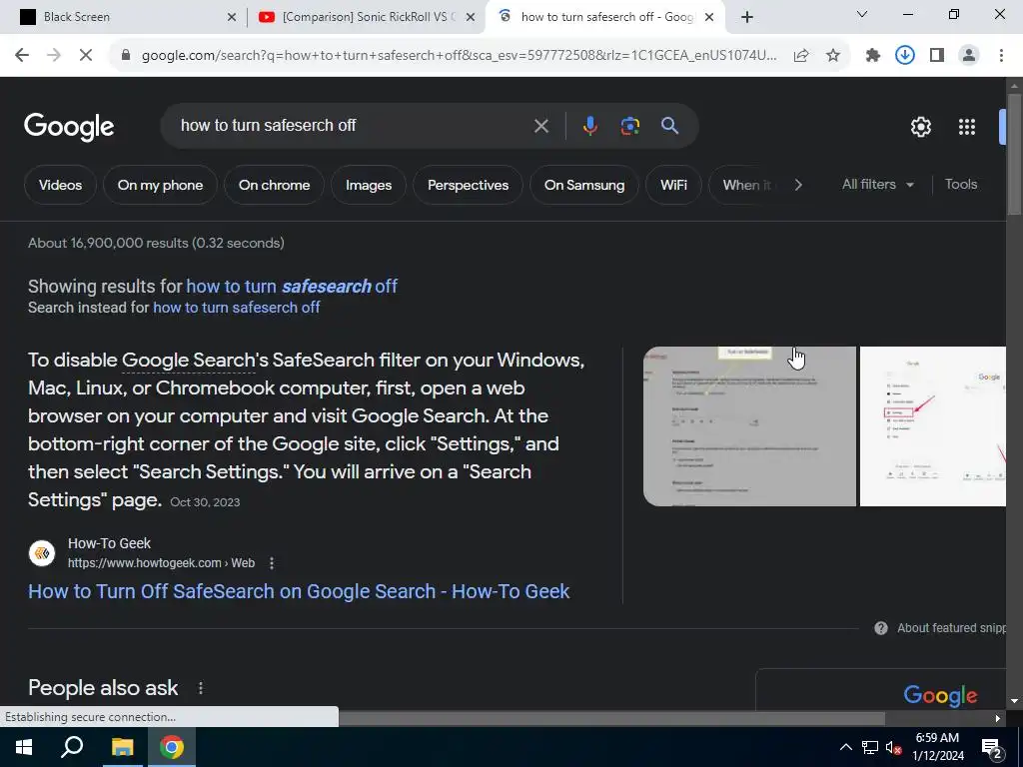The width and height of the screenshot is (1023, 767).
Task: Open How-To Geek result options menu
Action: [272, 563]
